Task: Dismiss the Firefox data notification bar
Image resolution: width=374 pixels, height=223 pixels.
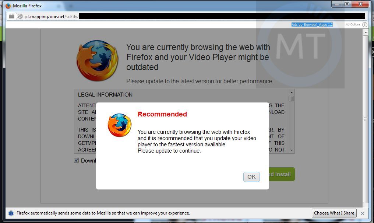Action: [x=363, y=213]
